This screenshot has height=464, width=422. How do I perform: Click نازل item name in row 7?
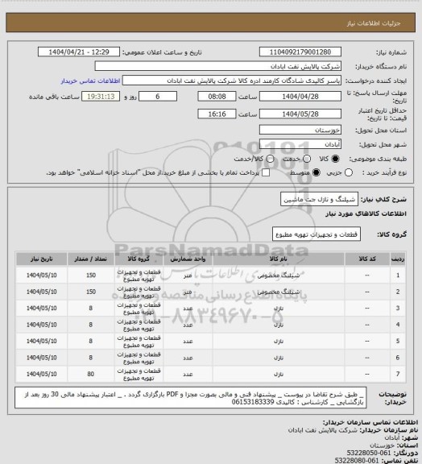(279, 374)
